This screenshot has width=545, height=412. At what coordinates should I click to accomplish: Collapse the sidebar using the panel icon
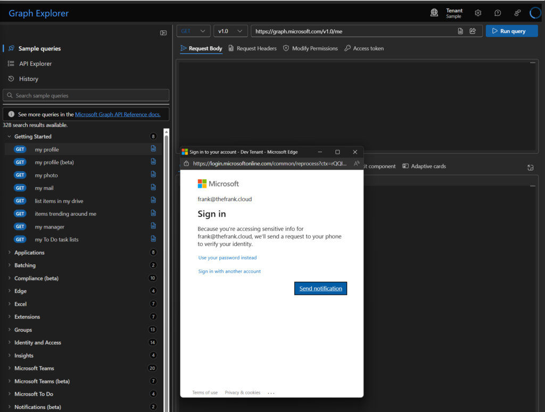(x=163, y=33)
